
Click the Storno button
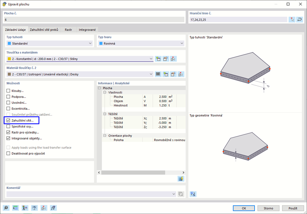coord(268,208)
